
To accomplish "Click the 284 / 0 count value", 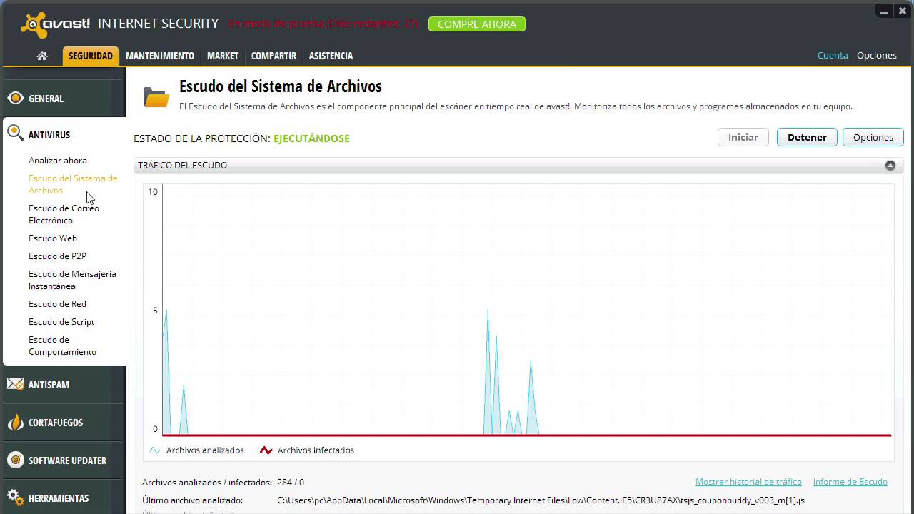I will coord(291,483).
